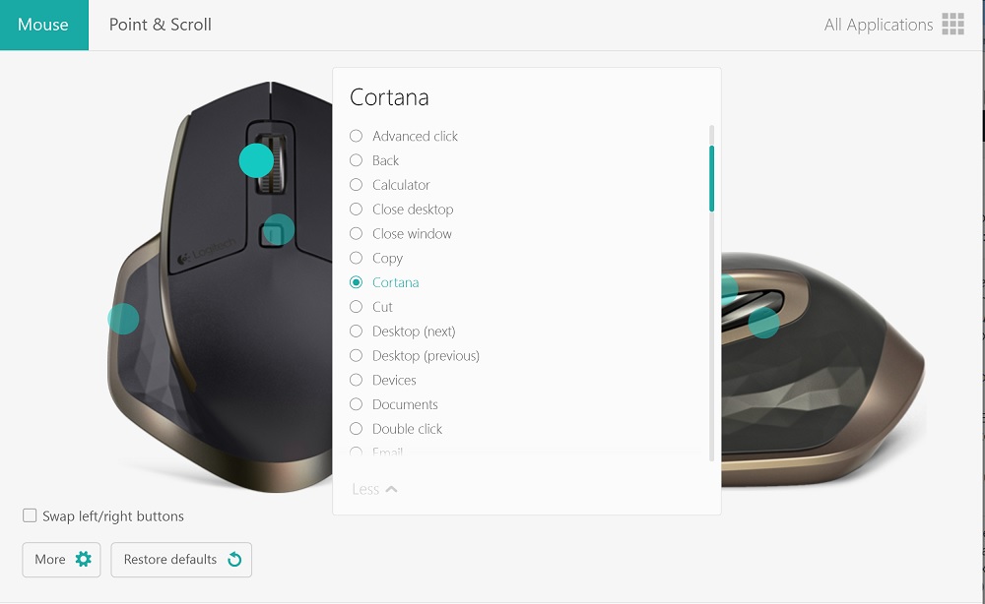The image size is (985, 604).
Task: Click the action list scrollbar thumb
Action: pyautogui.click(x=712, y=179)
